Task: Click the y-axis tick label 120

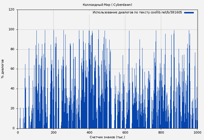Action: (11, 10)
